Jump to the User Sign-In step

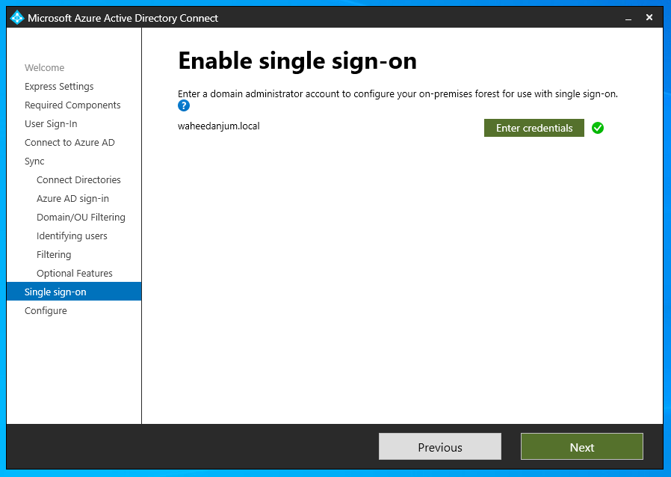(51, 124)
